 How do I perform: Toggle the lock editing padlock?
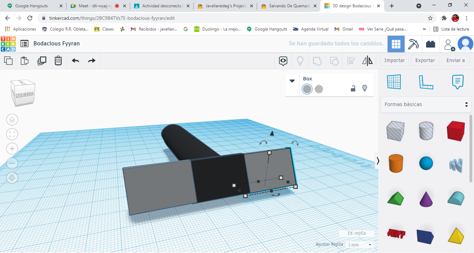(353, 88)
